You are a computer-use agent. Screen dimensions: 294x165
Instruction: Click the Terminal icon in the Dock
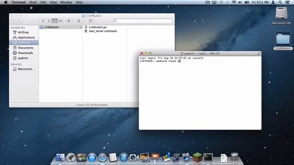click(x=208, y=158)
